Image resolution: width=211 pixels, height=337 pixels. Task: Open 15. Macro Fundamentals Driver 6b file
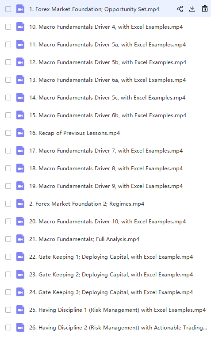[107, 115]
